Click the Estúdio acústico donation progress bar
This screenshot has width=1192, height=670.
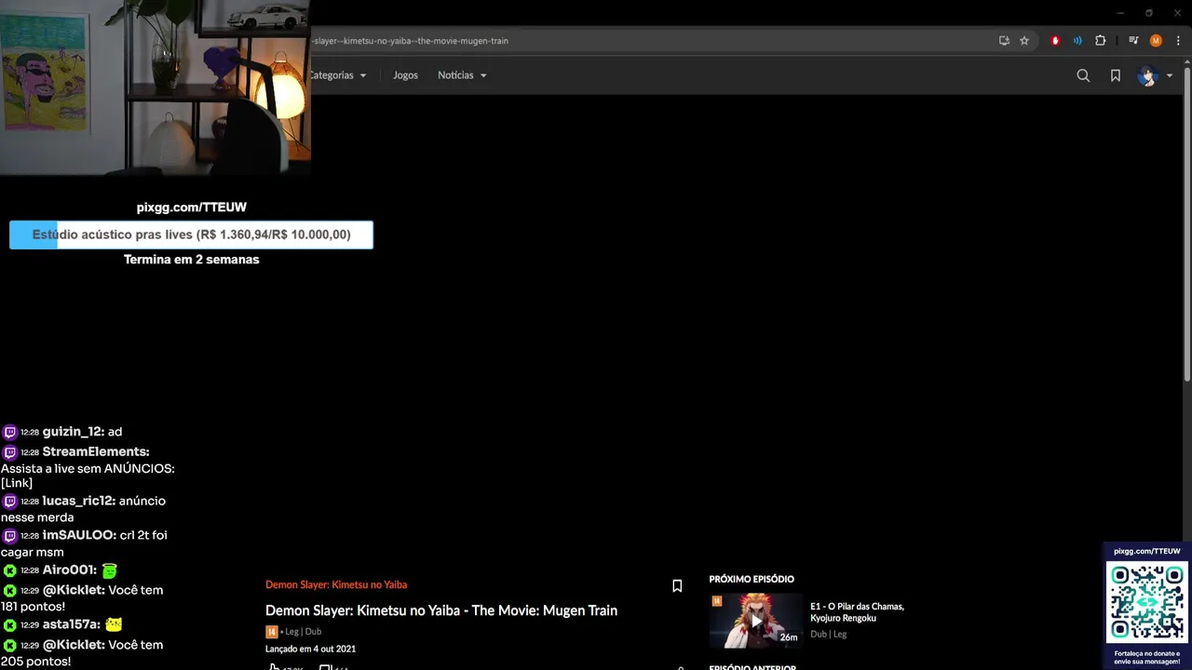[191, 234]
